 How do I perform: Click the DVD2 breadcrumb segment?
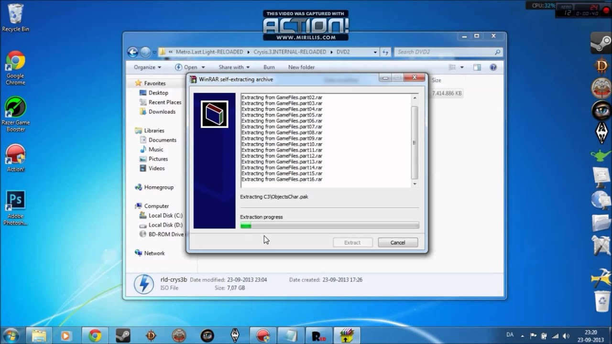(x=343, y=52)
